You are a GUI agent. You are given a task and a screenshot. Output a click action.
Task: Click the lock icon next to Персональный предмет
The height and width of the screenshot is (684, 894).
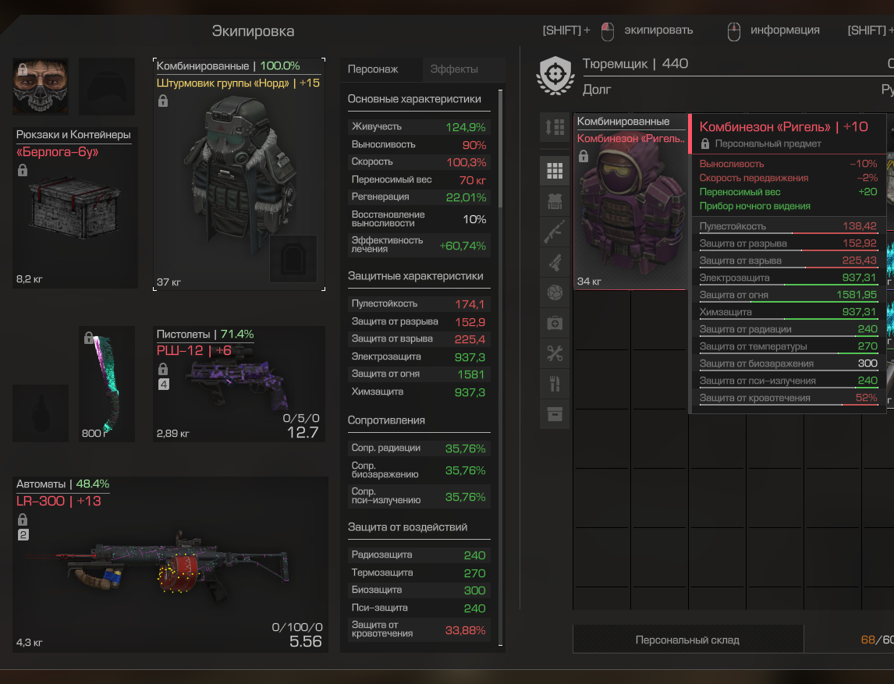tap(705, 144)
